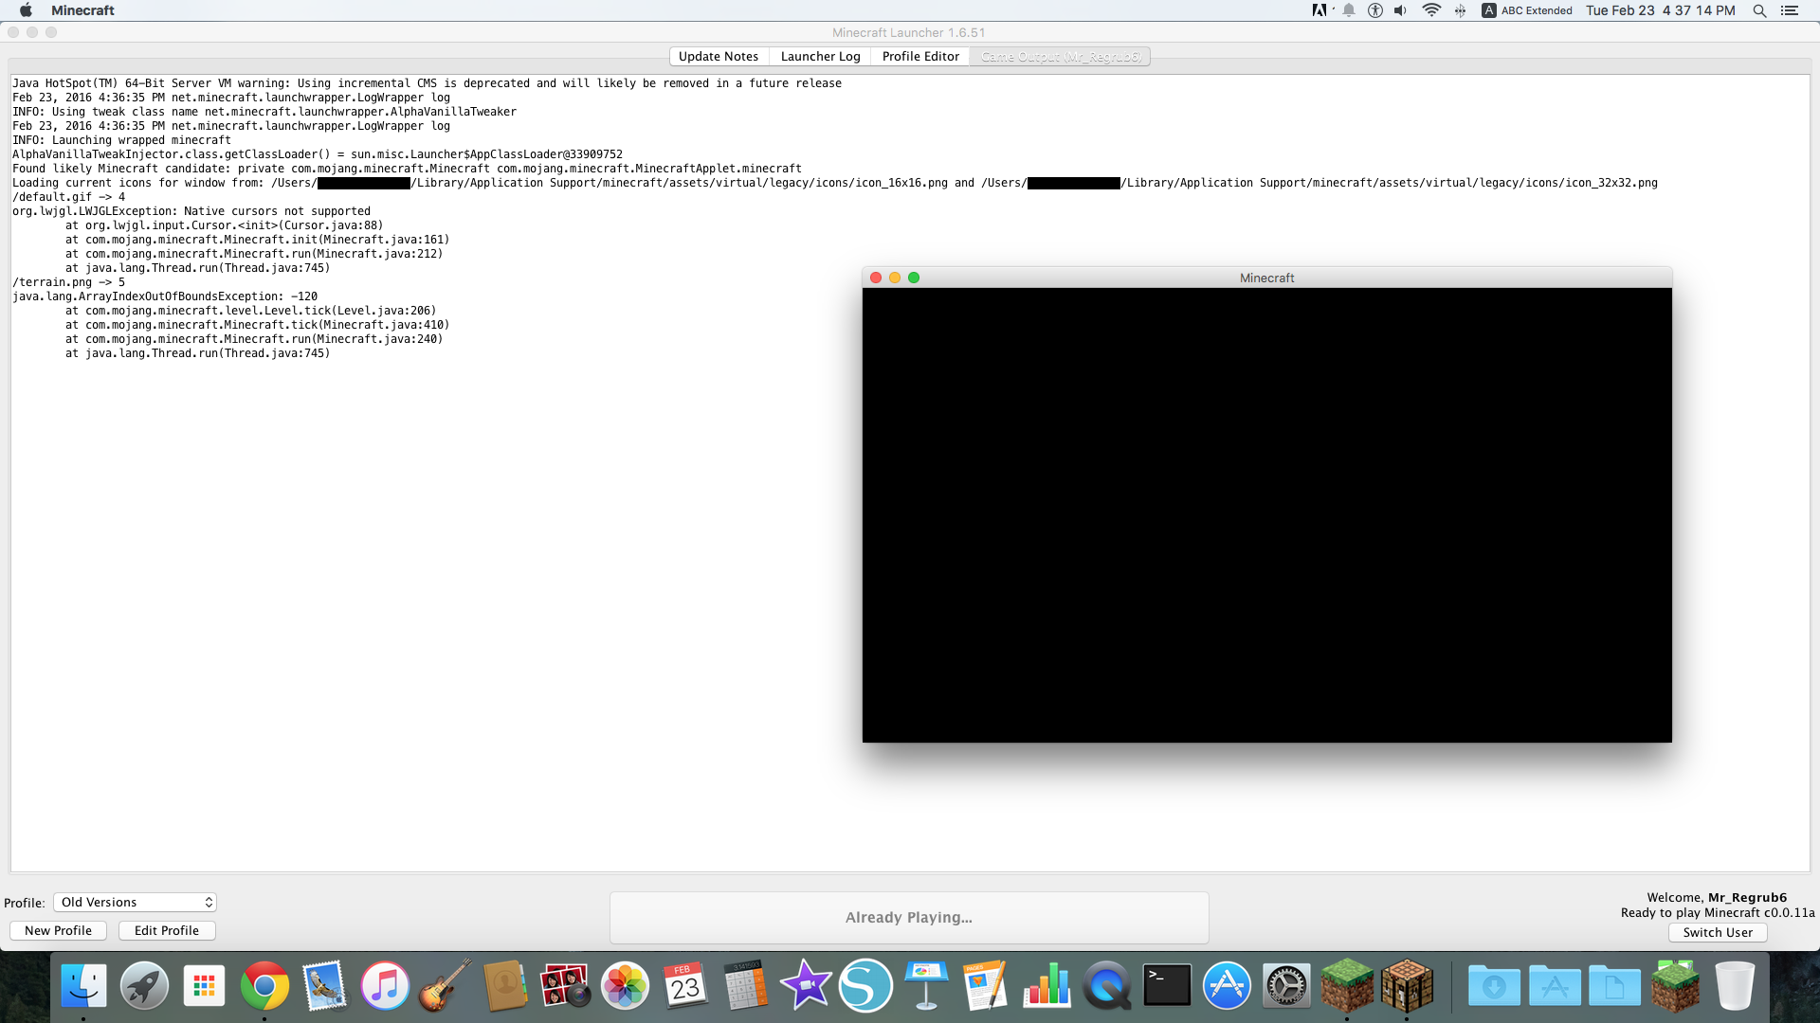Image resolution: width=1820 pixels, height=1023 pixels.
Task: Open the Profile Editor tab
Action: (x=920, y=57)
